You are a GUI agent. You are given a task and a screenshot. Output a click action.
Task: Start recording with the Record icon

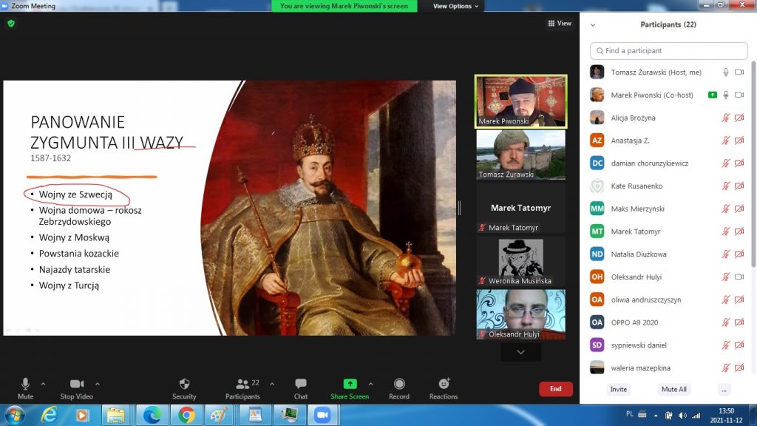(399, 384)
